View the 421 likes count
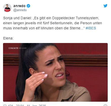This screenshot has height=106, width=111. pyautogui.click(x=10, y=105)
